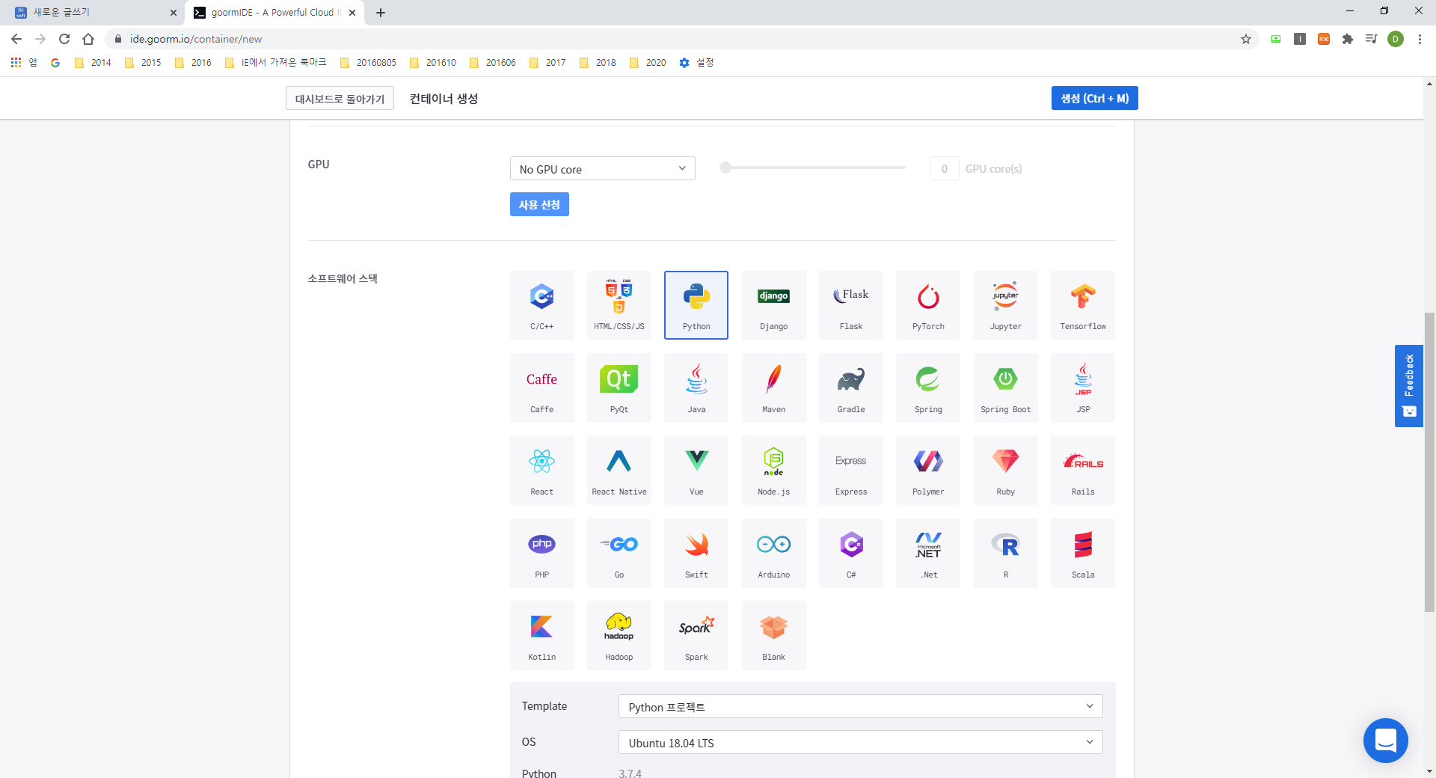Select the Ruby stack tile
This screenshot has height=778, width=1436.
(x=1006, y=471)
